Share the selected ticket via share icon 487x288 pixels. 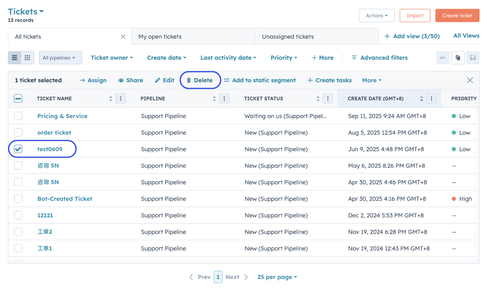point(131,80)
